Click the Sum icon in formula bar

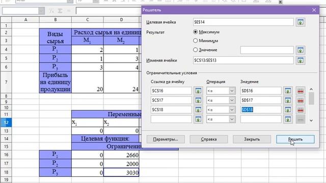pos(60,11)
